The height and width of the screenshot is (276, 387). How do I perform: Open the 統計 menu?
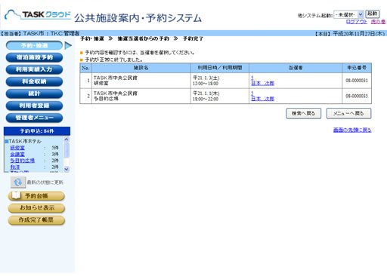click(x=34, y=94)
